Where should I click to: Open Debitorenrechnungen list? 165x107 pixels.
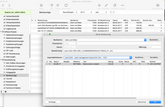coord(15,35)
